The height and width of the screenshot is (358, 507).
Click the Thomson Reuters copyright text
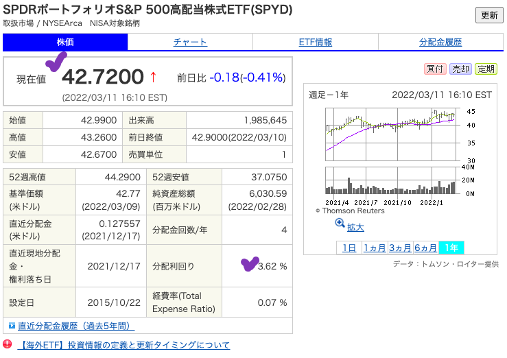point(350,211)
